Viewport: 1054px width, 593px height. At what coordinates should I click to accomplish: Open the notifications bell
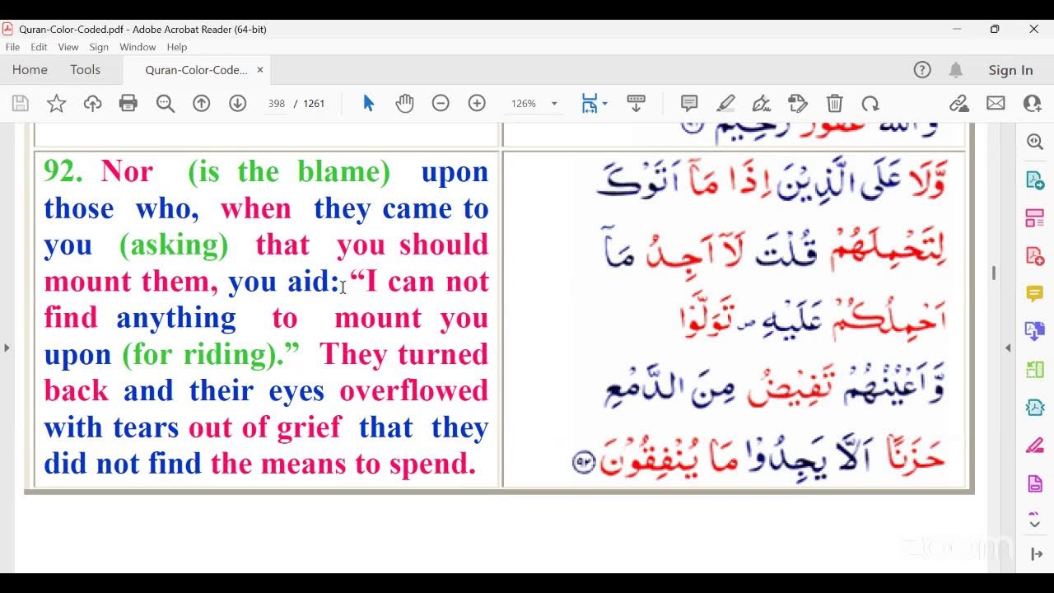point(956,70)
